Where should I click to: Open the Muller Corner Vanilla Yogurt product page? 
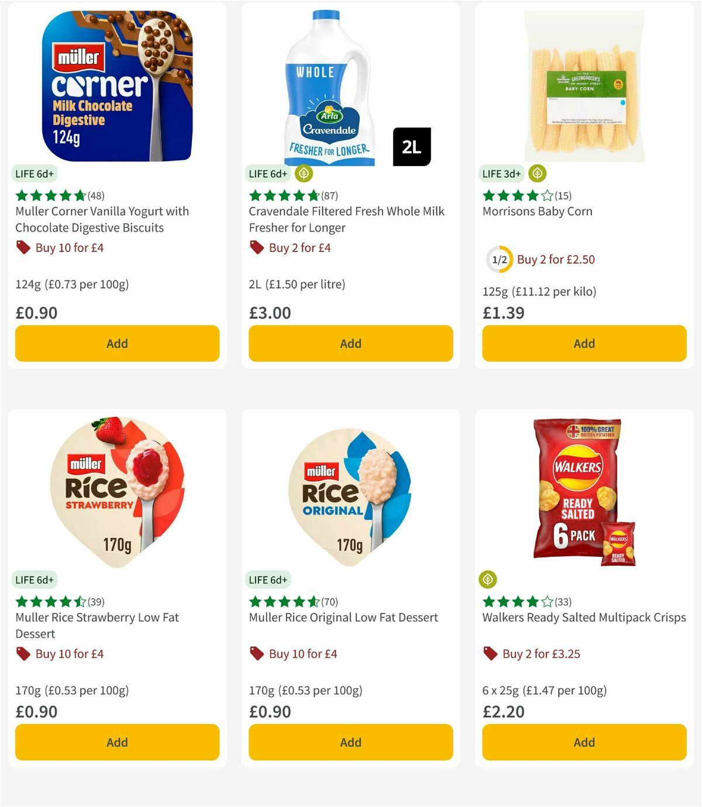pyautogui.click(x=102, y=219)
